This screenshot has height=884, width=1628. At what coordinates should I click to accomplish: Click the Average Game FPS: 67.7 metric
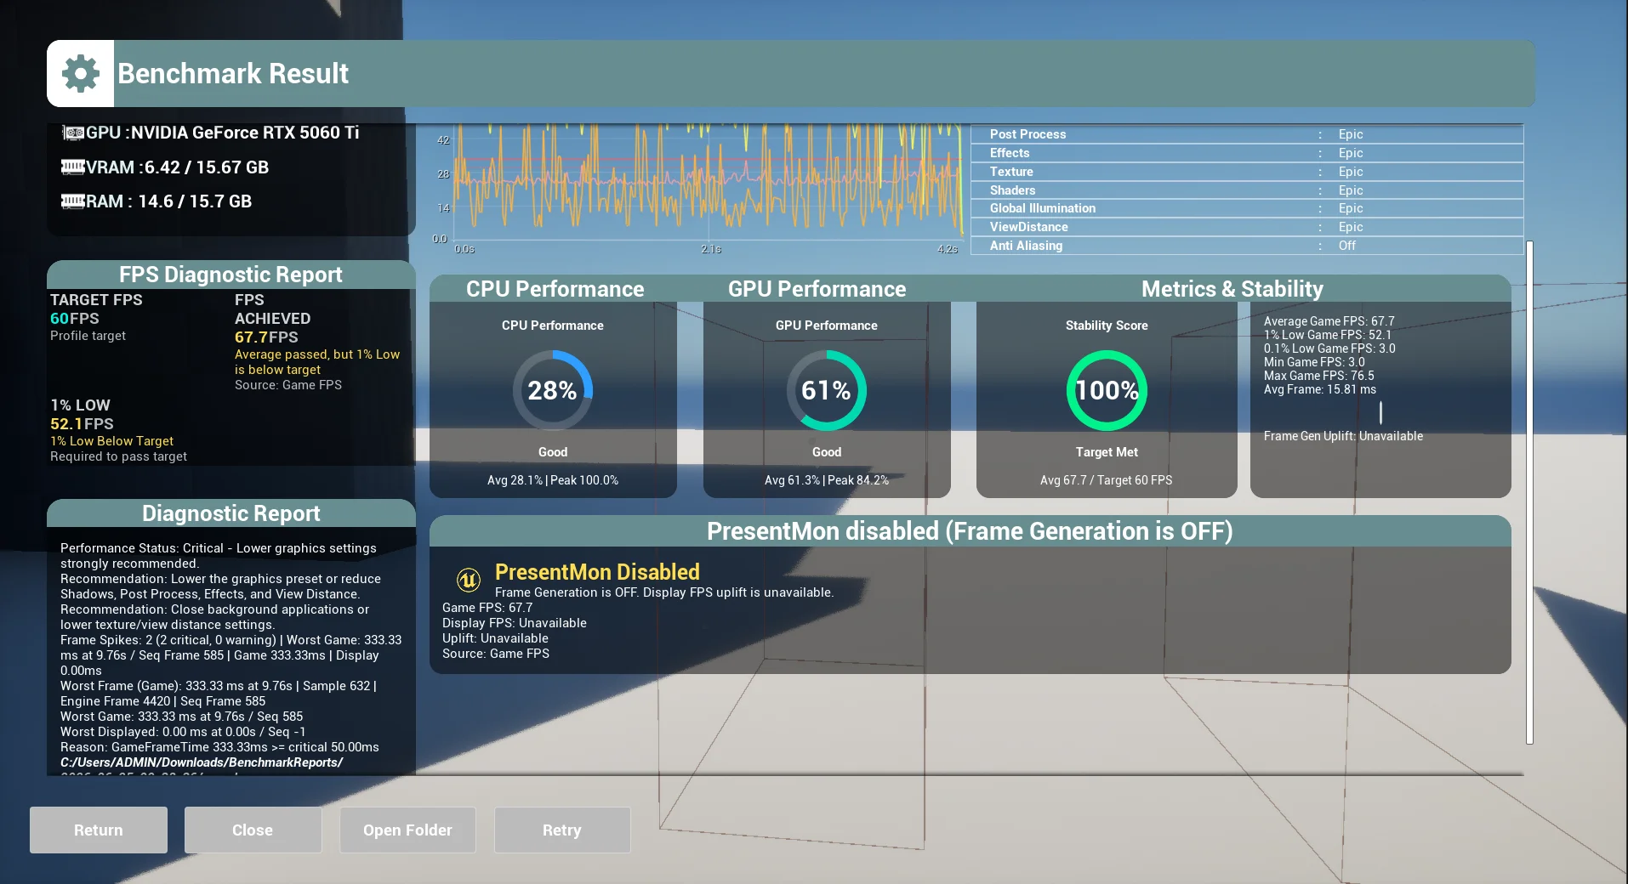pyautogui.click(x=1329, y=321)
